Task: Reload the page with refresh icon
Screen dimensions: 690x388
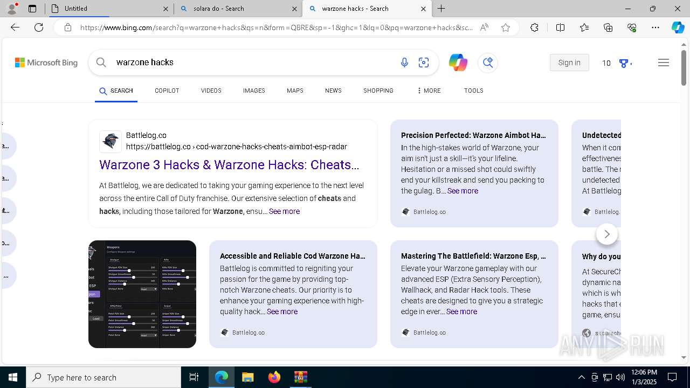Action: (39, 27)
